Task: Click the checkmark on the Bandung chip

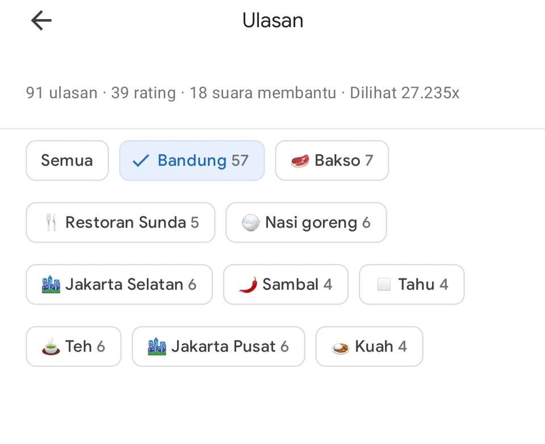Action: 140,160
